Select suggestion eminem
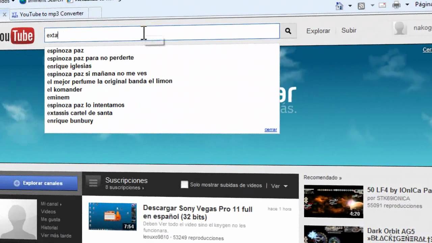 pyautogui.click(x=58, y=98)
